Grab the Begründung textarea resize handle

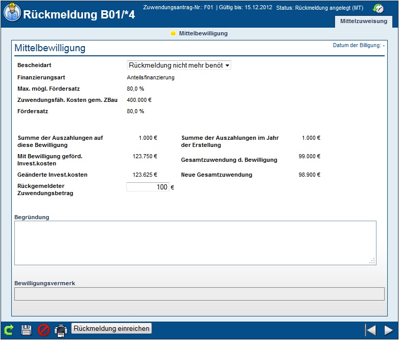point(372,261)
